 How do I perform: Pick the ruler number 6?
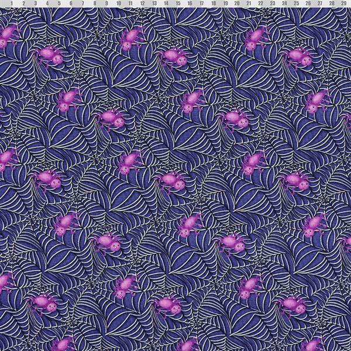coord(71,4)
